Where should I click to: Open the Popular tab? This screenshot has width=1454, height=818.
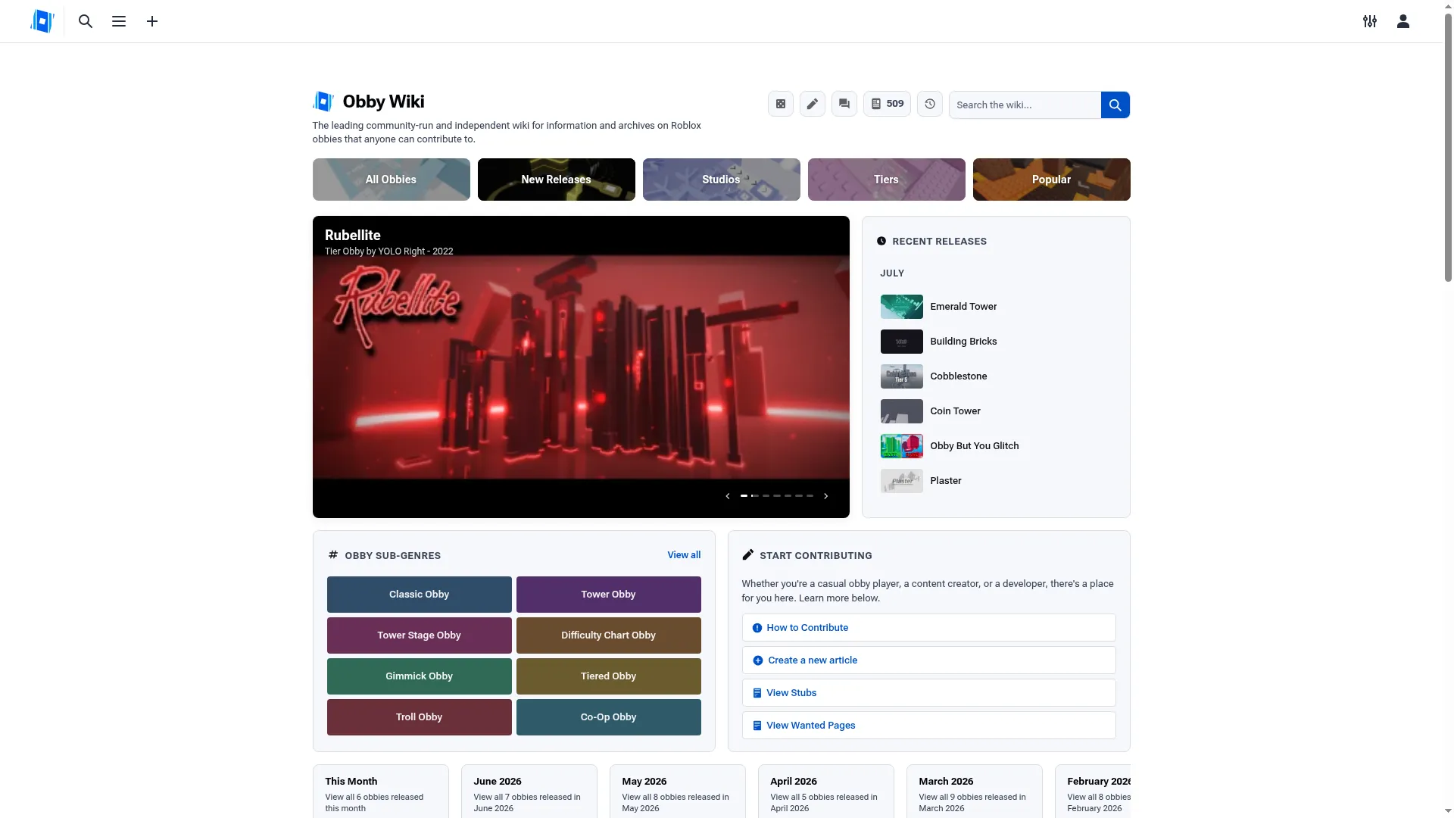point(1052,180)
